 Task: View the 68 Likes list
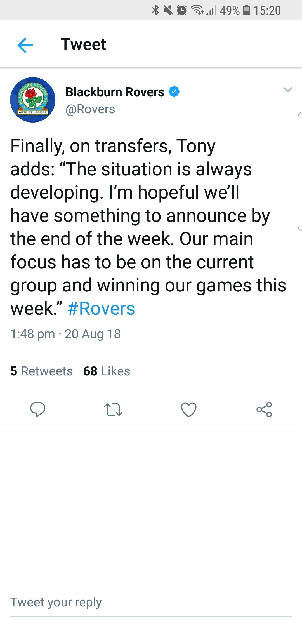(x=107, y=371)
